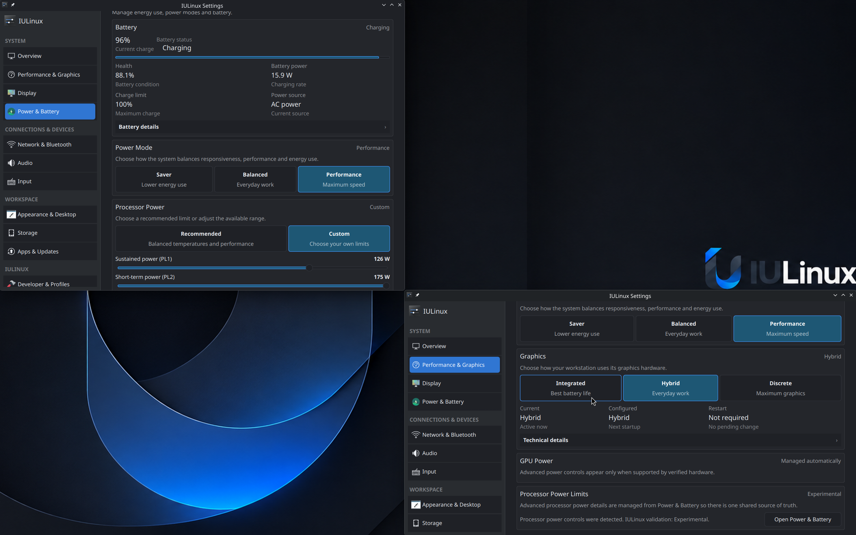
Task: Open Storage in bottom-right window sidebar
Action: coord(454,523)
